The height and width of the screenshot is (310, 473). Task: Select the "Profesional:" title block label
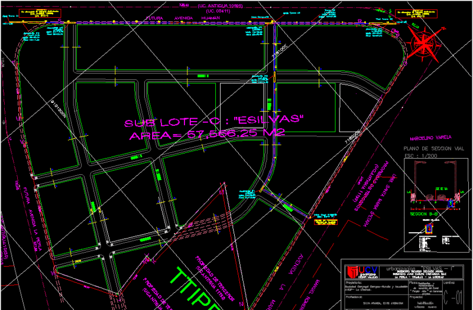click(354, 297)
